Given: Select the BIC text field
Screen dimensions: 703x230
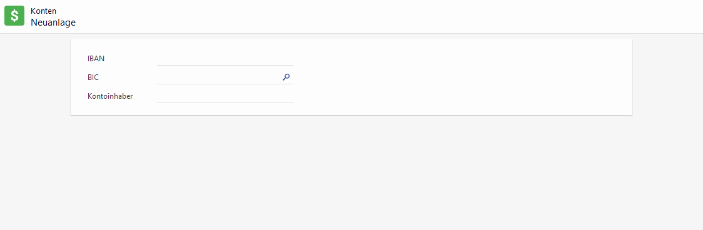Looking at the screenshot, I should coord(219,77).
